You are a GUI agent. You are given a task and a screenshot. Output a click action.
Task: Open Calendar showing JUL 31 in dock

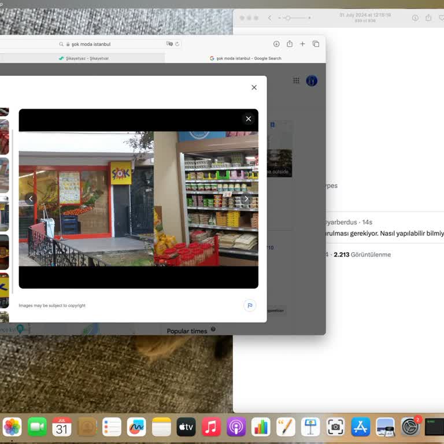tap(62, 427)
